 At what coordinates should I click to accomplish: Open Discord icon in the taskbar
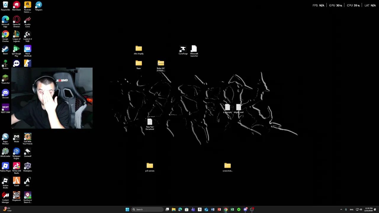click(245, 209)
